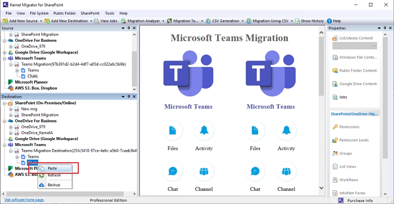
Task: Open Jobs in the Properties panel
Action: 340,97
